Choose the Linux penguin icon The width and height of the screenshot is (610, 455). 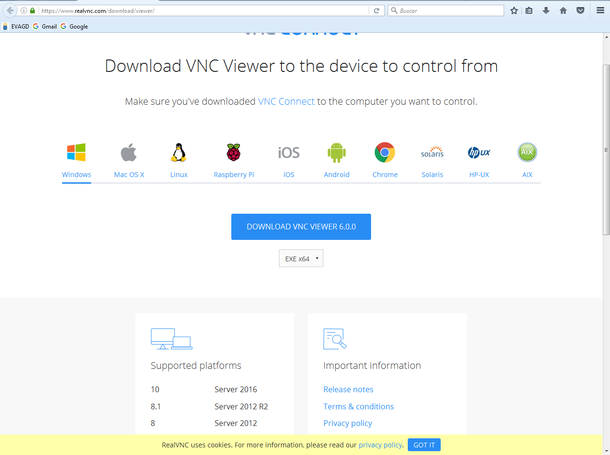(x=178, y=151)
